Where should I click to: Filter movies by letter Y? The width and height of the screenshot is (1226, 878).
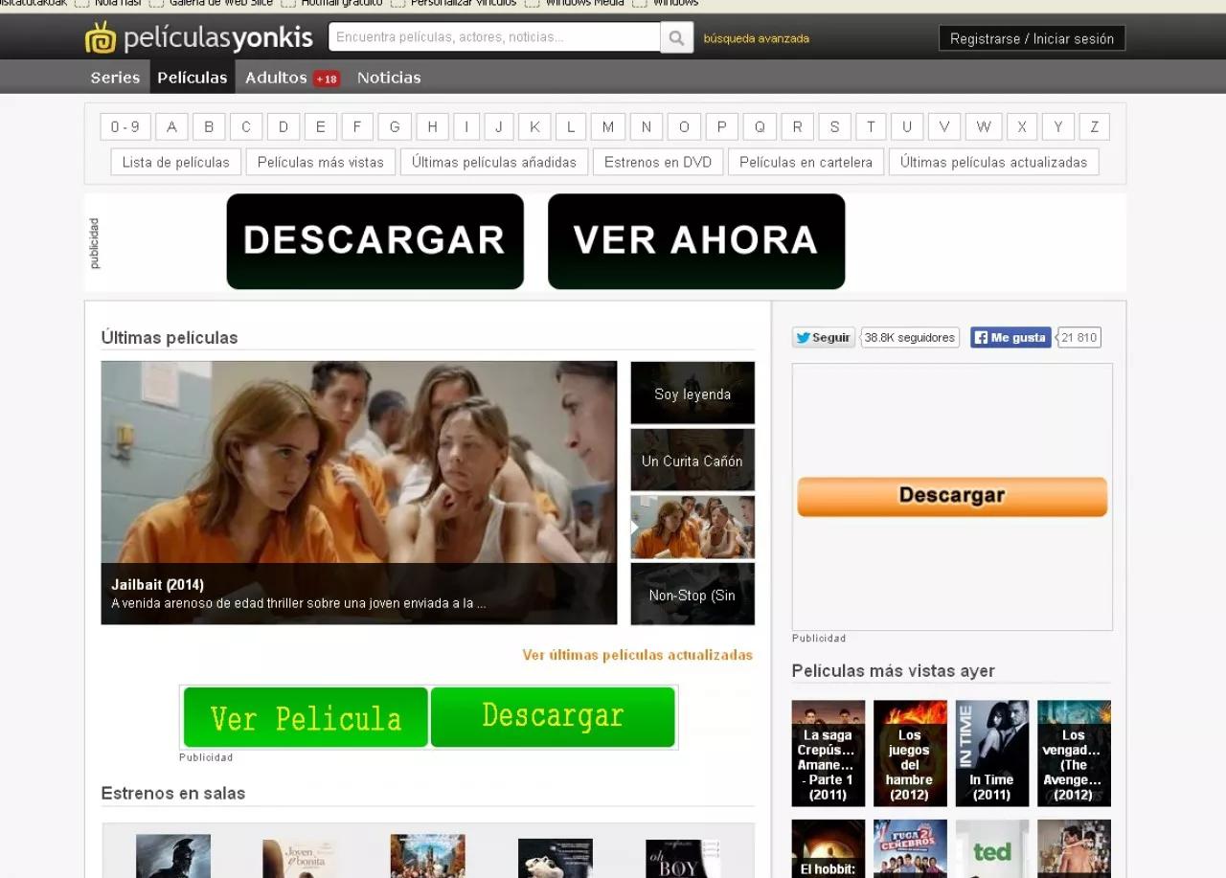pyautogui.click(x=1058, y=126)
